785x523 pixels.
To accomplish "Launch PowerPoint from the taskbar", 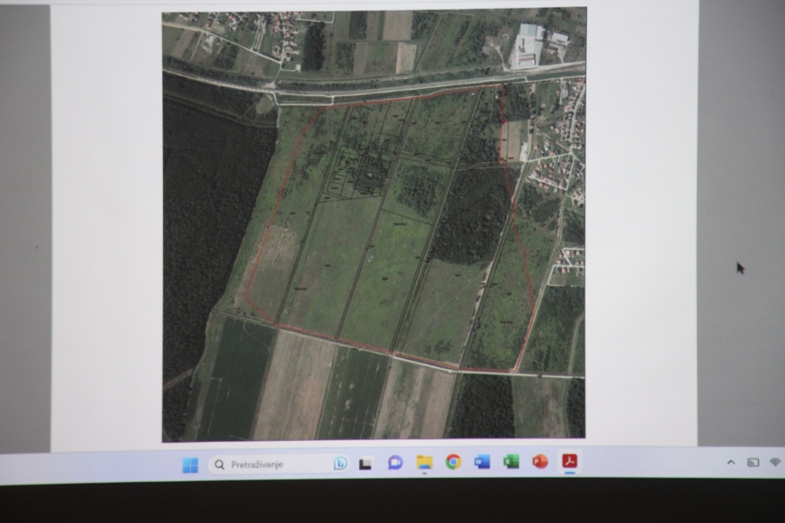I will coord(540,461).
